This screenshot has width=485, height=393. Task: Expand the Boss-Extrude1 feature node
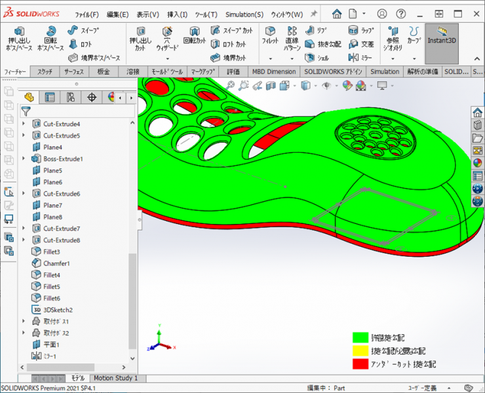[x=24, y=159]
